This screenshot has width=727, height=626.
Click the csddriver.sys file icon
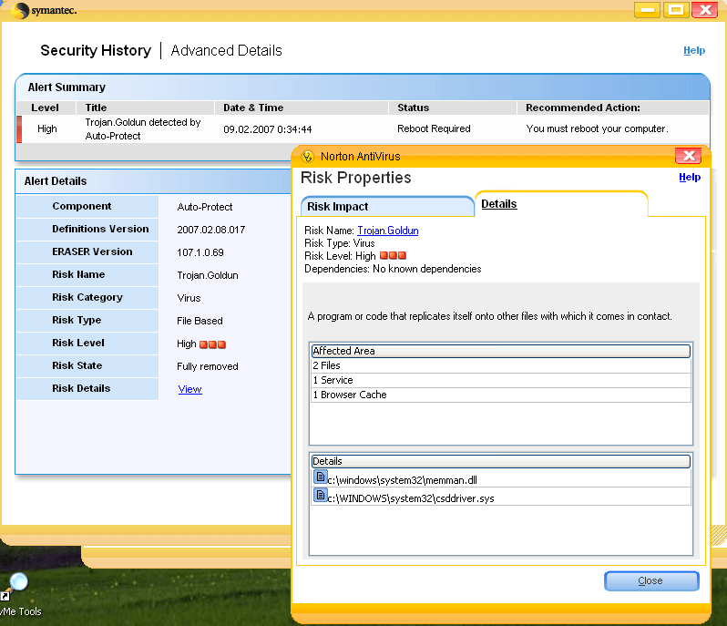(x=320, y=495)
